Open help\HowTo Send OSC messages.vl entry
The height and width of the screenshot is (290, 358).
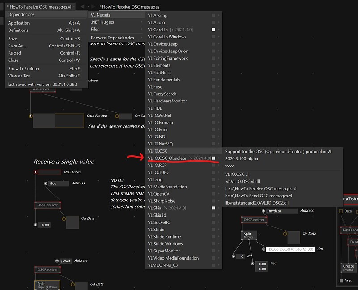pyautogui.click(x=283, y=196)
